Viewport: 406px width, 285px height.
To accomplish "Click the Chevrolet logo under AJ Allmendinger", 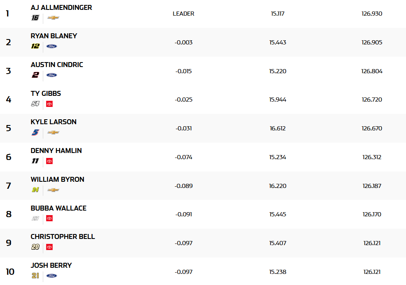I will click(53, 18).
